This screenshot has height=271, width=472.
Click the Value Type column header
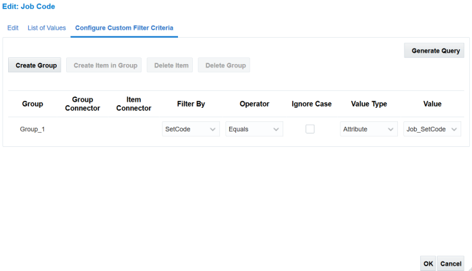click(369, 104)
